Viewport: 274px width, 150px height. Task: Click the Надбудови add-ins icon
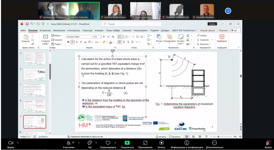pos(222,37)
